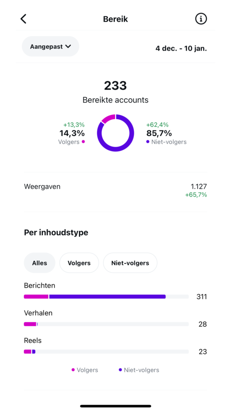The image size is (231, 411).
Task: Tap the pink Volgers dot beside 14,3%
Action: point(83,142)
